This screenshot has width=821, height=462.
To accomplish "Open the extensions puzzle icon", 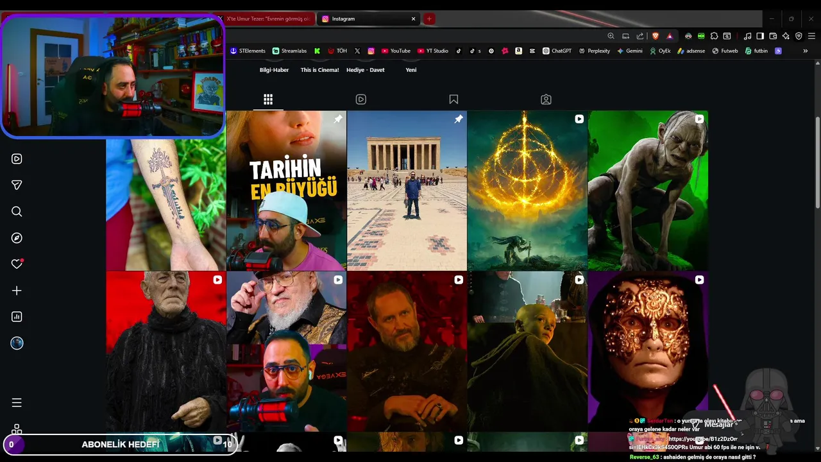I will (714, 36).
